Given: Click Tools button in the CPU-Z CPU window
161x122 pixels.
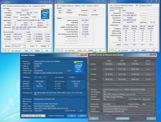Looking at the screenshot, I should click(26, 51).
